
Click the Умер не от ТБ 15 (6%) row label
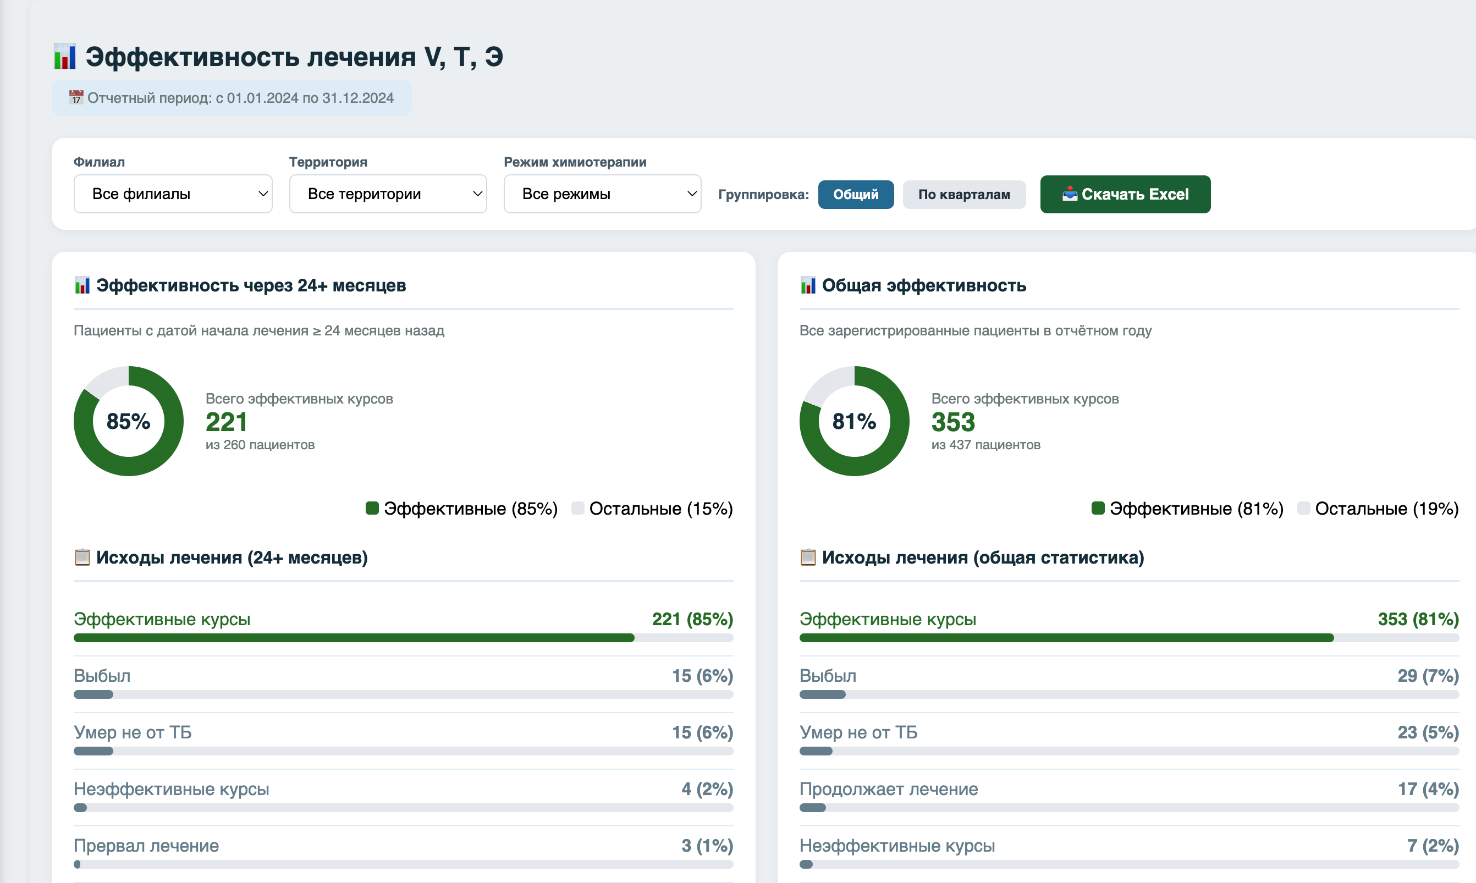(x=133, y=732)
